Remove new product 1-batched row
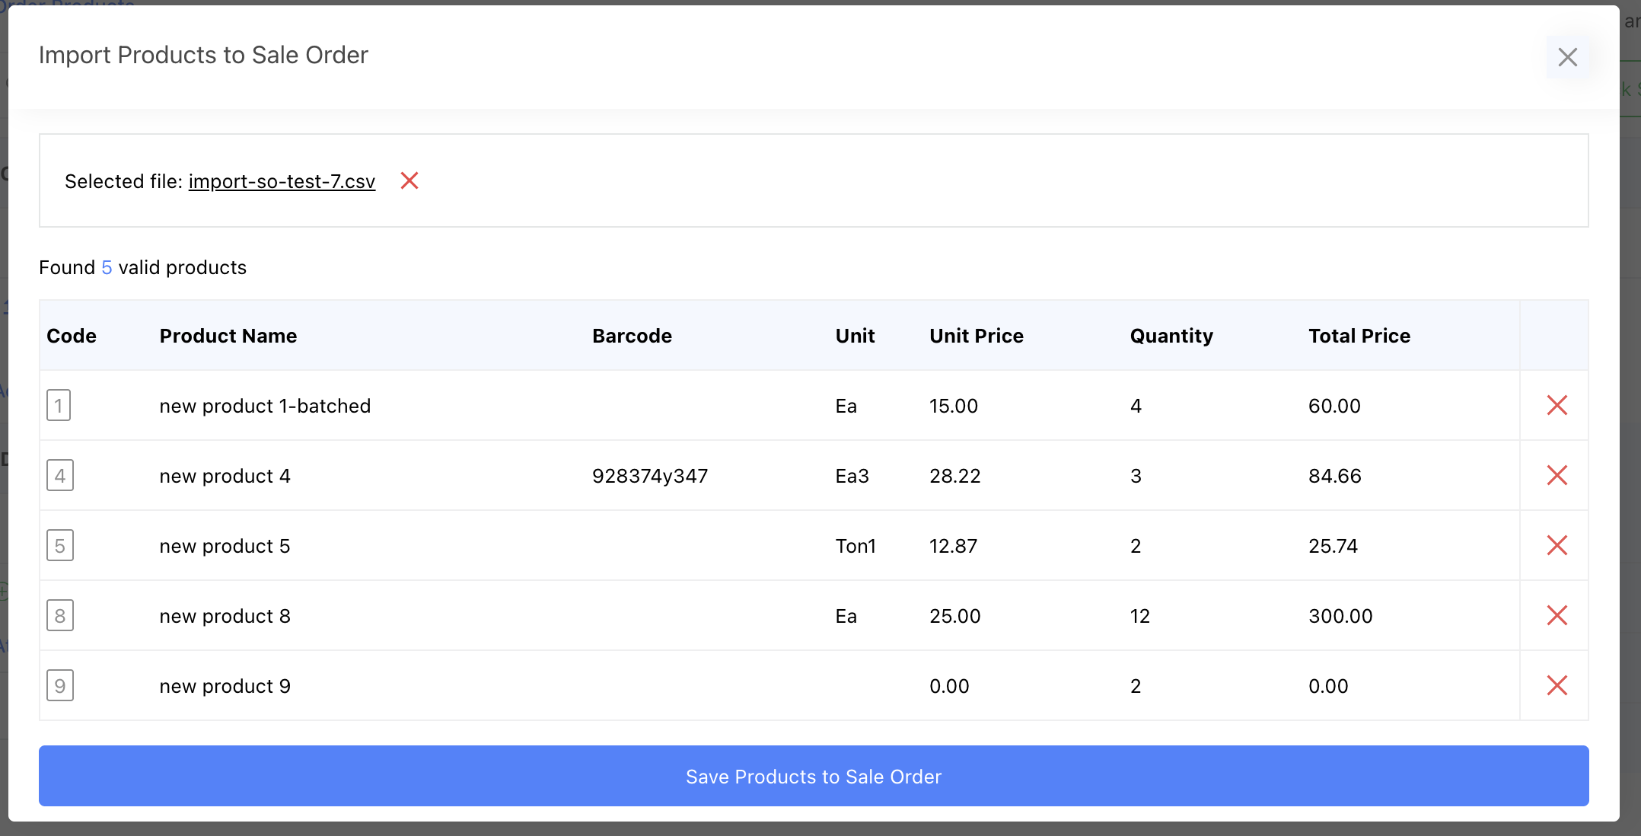The height and width of the screenshot is (836, 1641). pyautogui.click(x=1557, y=406)
